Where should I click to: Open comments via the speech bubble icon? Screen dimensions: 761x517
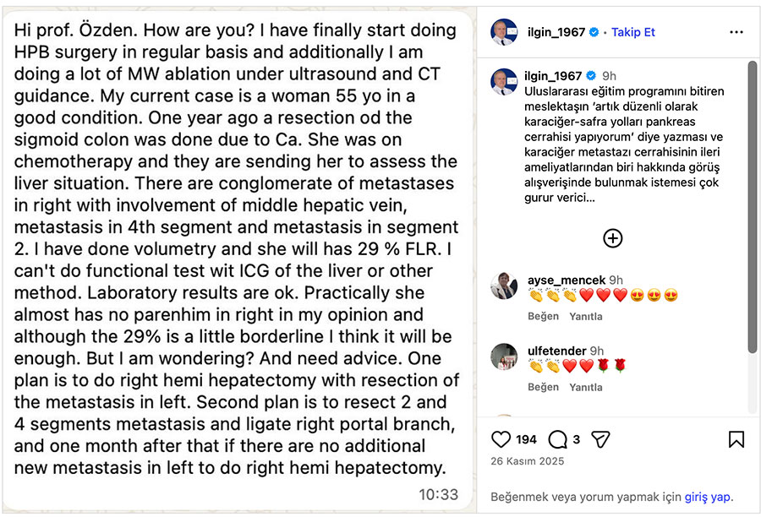[x=557, y=439]
